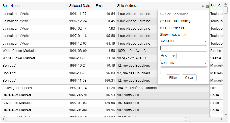Click the horizontal scrollbar left arrow
This screenshot has height=123, width=230.
(x=3, y=119)
